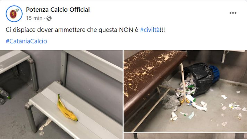The height and width of the screenshot is (139, 247).
Task: Click the 15 min post timestamp
Action: point(34,18)
